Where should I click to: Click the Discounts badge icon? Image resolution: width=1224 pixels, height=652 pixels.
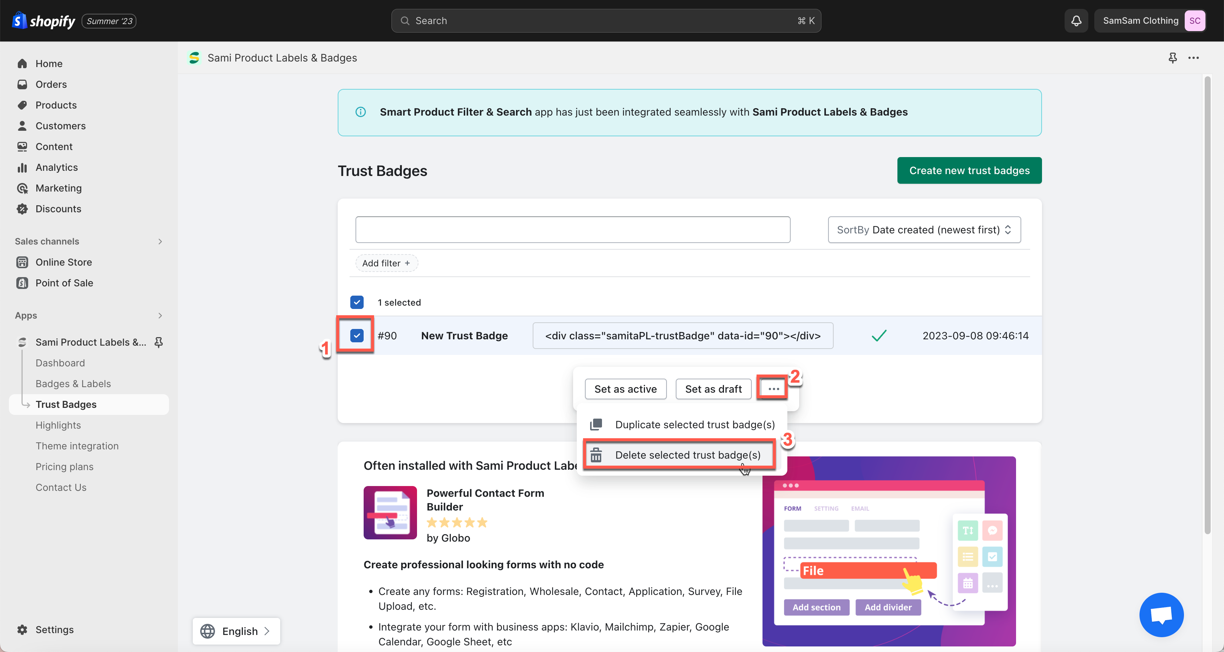[x=22, y=209]
